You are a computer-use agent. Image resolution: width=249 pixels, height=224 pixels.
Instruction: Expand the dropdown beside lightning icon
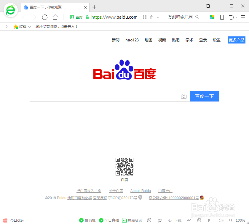coord(157,17)
